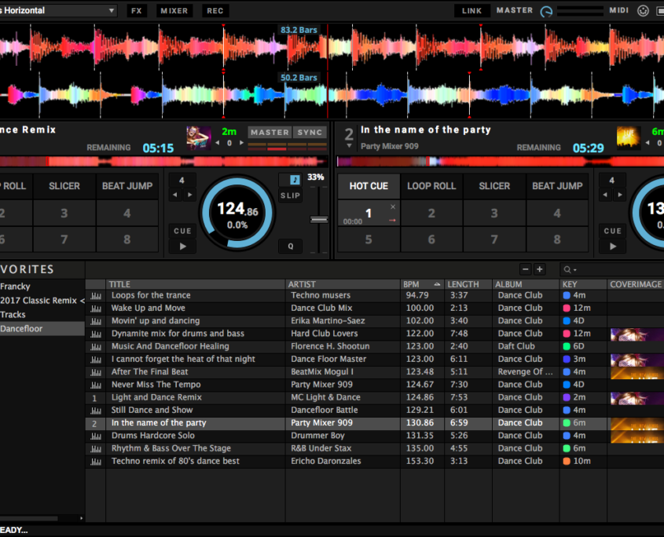
Task: Select the SLICER tab on deck 1
Action: tap(64, 186)
